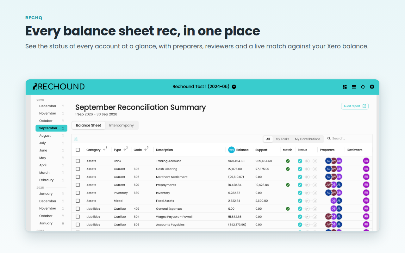Click the Description column header
Viewport: 405px width, 253px height.
coord(165,150)
